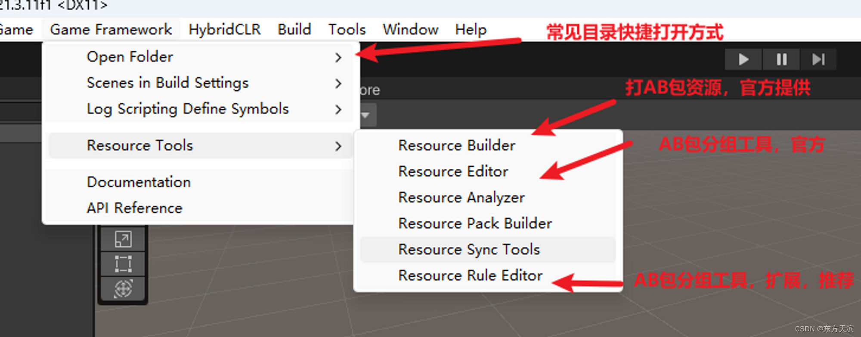This screenshot has width=861, height=337.
Task: Expand the Scenes in Build Settings submenu
Action: [338, 83]
